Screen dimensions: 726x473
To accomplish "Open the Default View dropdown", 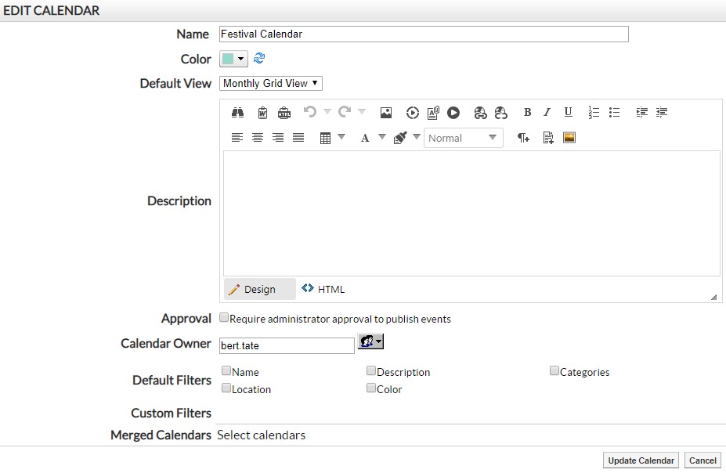I will [x=270, y=83].
